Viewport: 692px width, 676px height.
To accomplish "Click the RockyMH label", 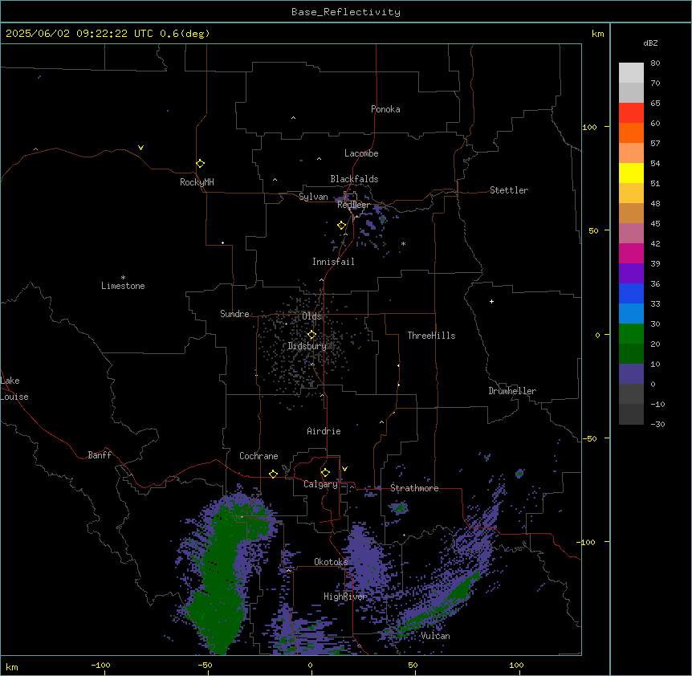I will pos(197,182).
